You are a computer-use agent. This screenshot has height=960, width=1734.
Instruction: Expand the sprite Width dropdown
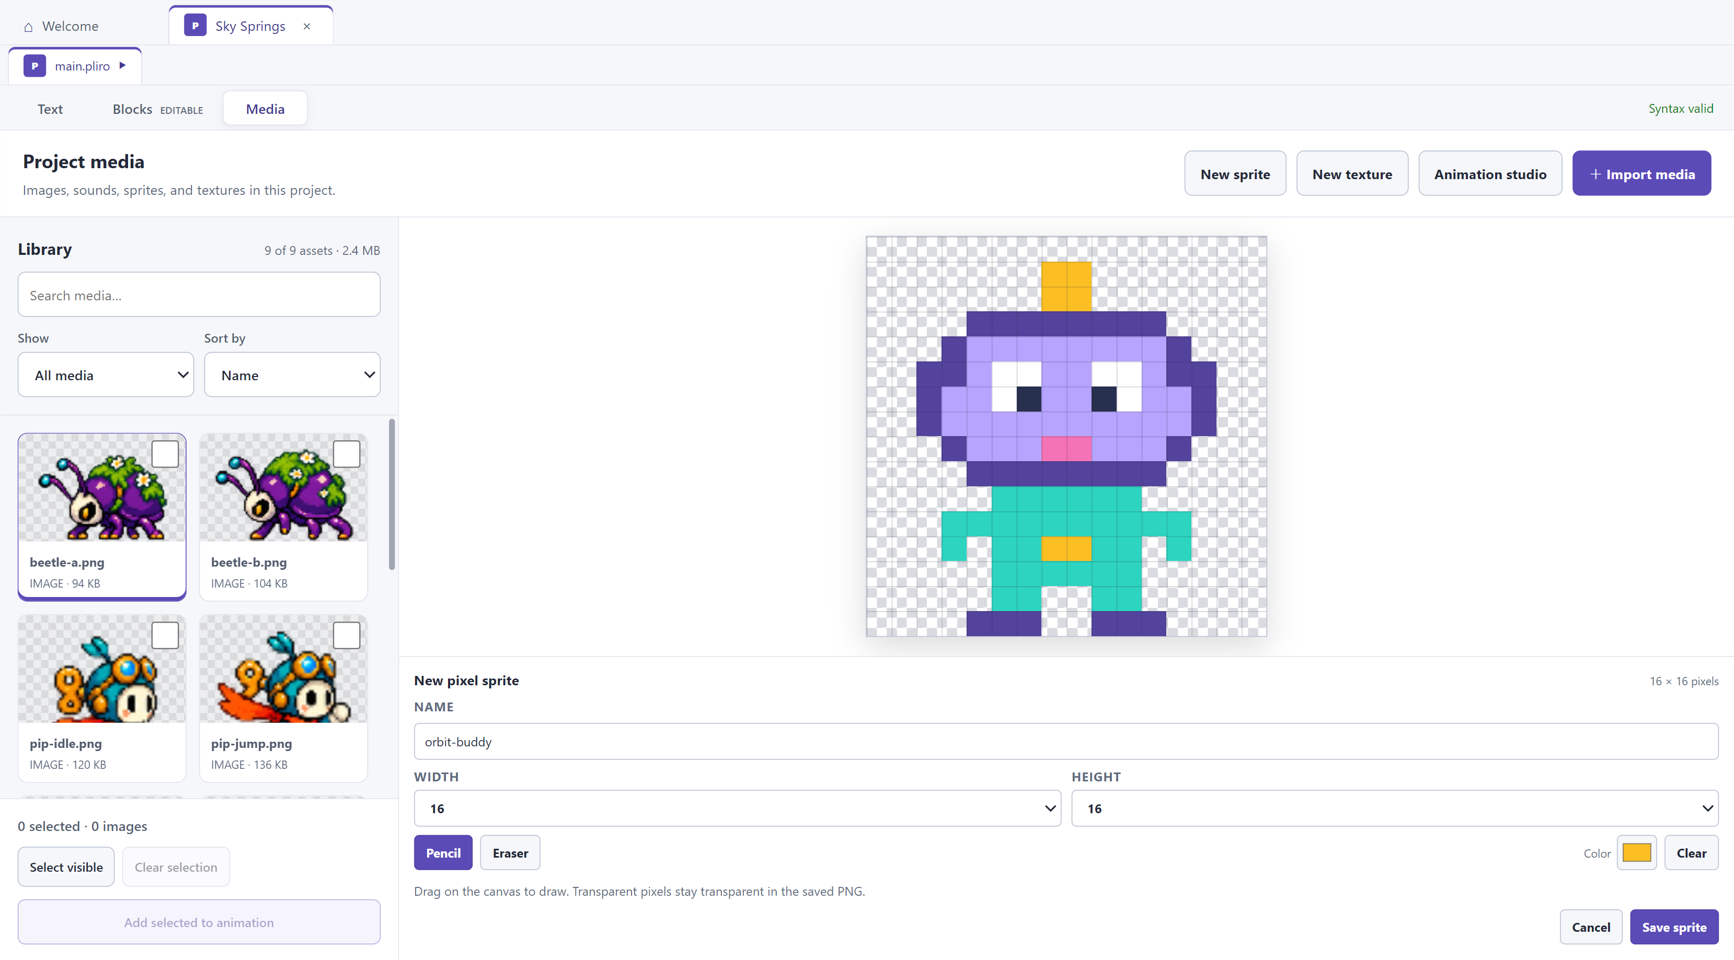pyautogui.click(x=737, y=808)
